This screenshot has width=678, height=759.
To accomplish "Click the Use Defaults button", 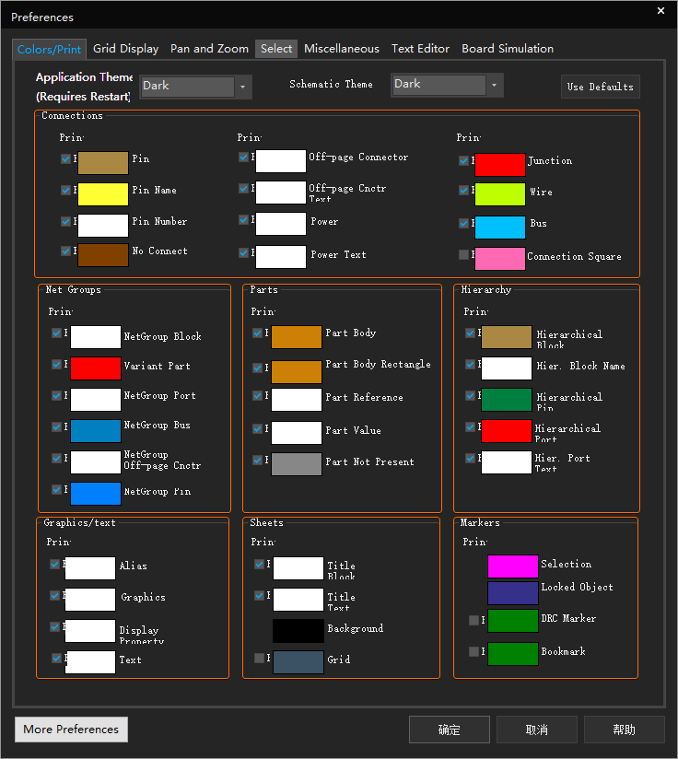I will (x=600, y=87).
